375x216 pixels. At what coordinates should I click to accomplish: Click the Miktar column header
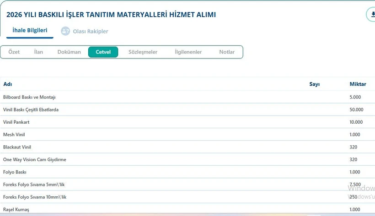pyautogui.click(x=358, y=84)
